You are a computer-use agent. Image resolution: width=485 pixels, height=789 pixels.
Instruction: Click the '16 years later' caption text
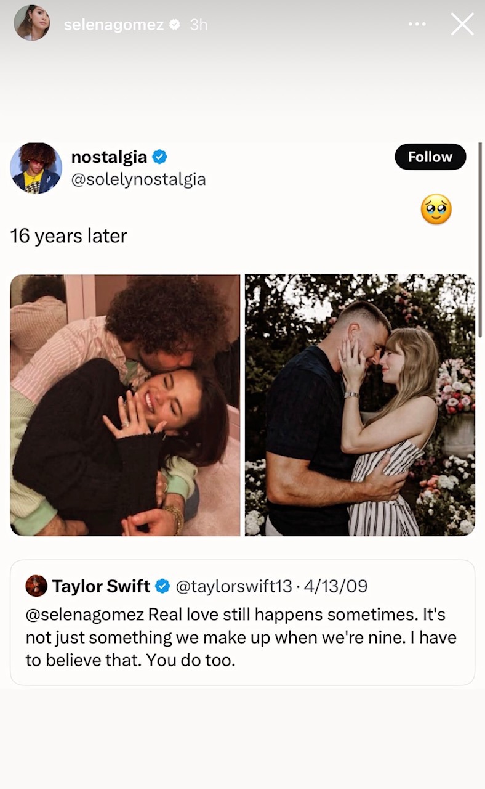point(68,235)
